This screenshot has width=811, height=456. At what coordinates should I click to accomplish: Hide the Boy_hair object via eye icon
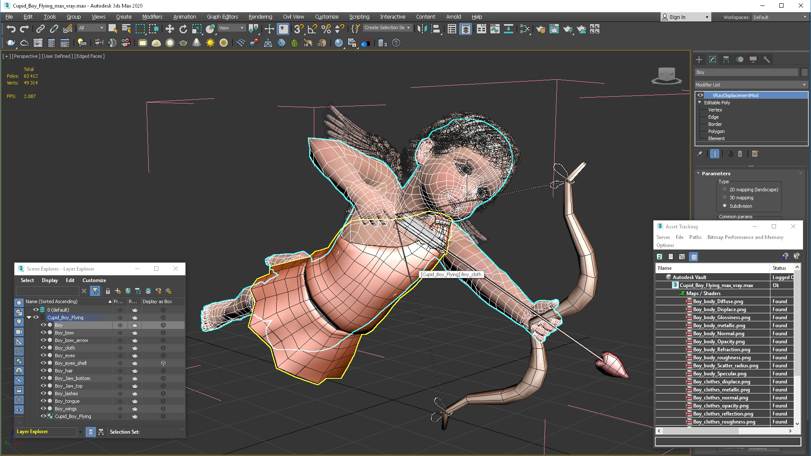[43, 371]
